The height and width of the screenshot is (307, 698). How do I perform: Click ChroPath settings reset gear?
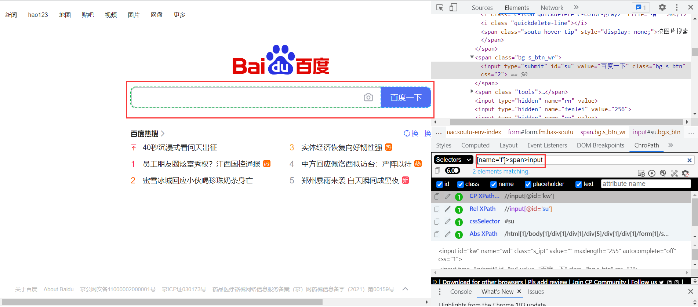pos(686,173)
